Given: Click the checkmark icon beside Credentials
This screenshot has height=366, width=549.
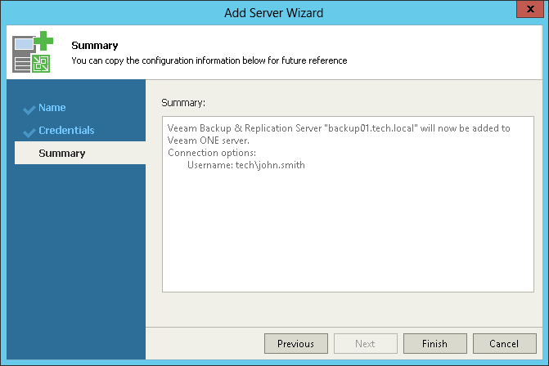Looking at the screenshot, I should 29,132.
